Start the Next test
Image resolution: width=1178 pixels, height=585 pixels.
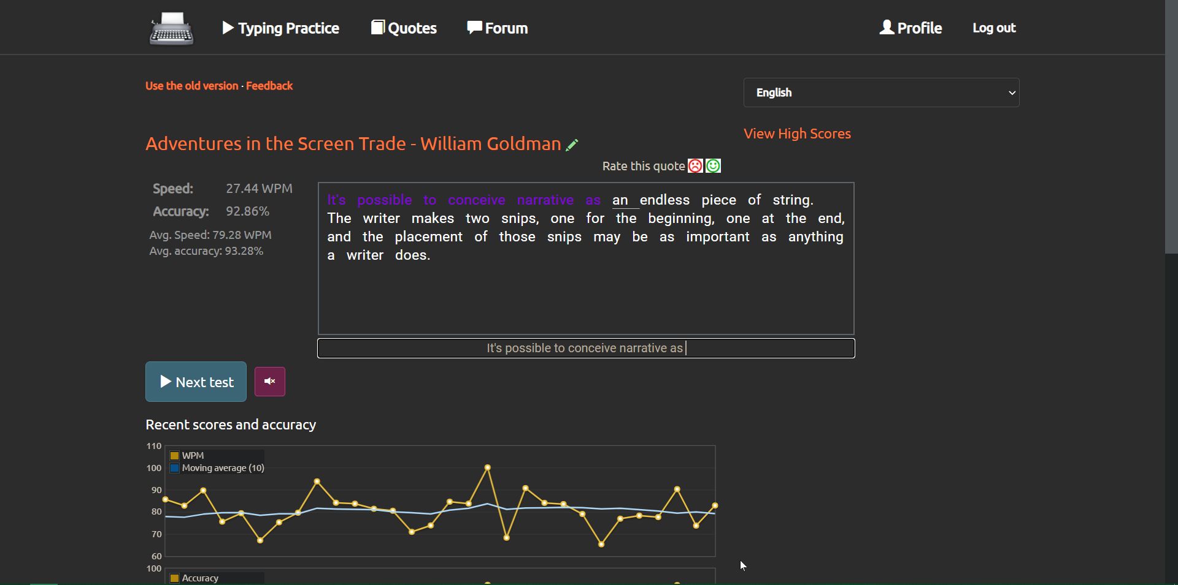click(x=196, y=382)
